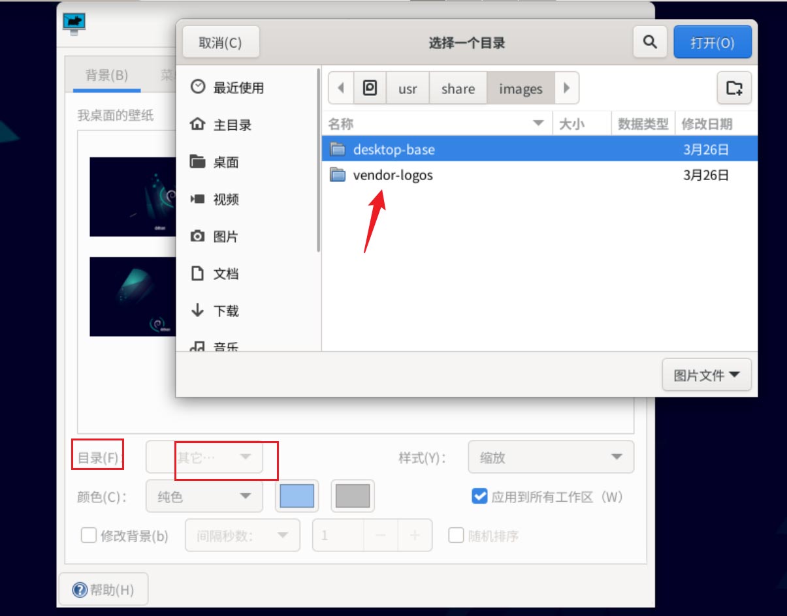Viewport: 787px width, 616px height.
Task: Select the share path segment
Action: 458,88
